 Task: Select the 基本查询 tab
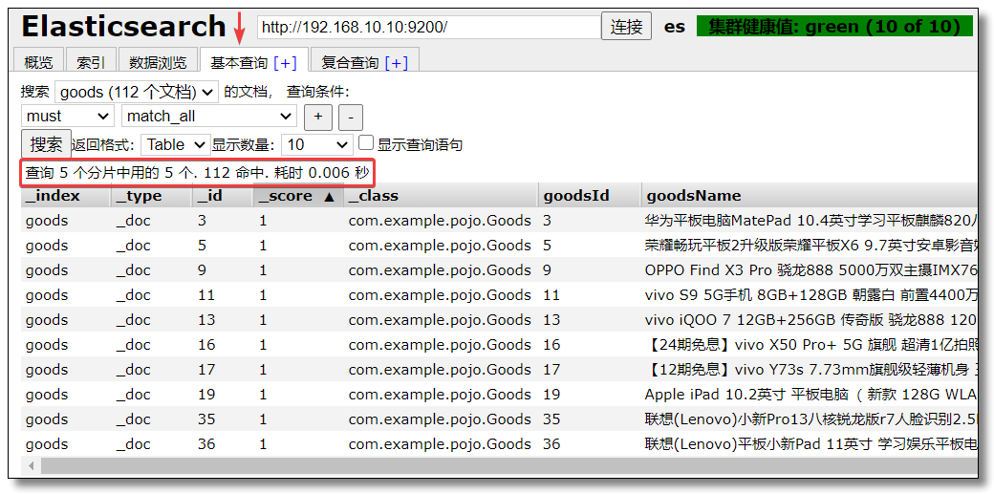click(x=240, y=62)
